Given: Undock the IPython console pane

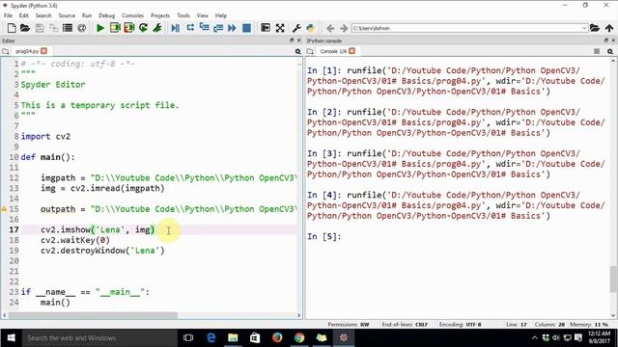Looking at the screenshot, I should (x=606, y=40).
